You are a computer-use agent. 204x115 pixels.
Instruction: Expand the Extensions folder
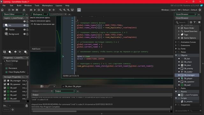[176, 45]
